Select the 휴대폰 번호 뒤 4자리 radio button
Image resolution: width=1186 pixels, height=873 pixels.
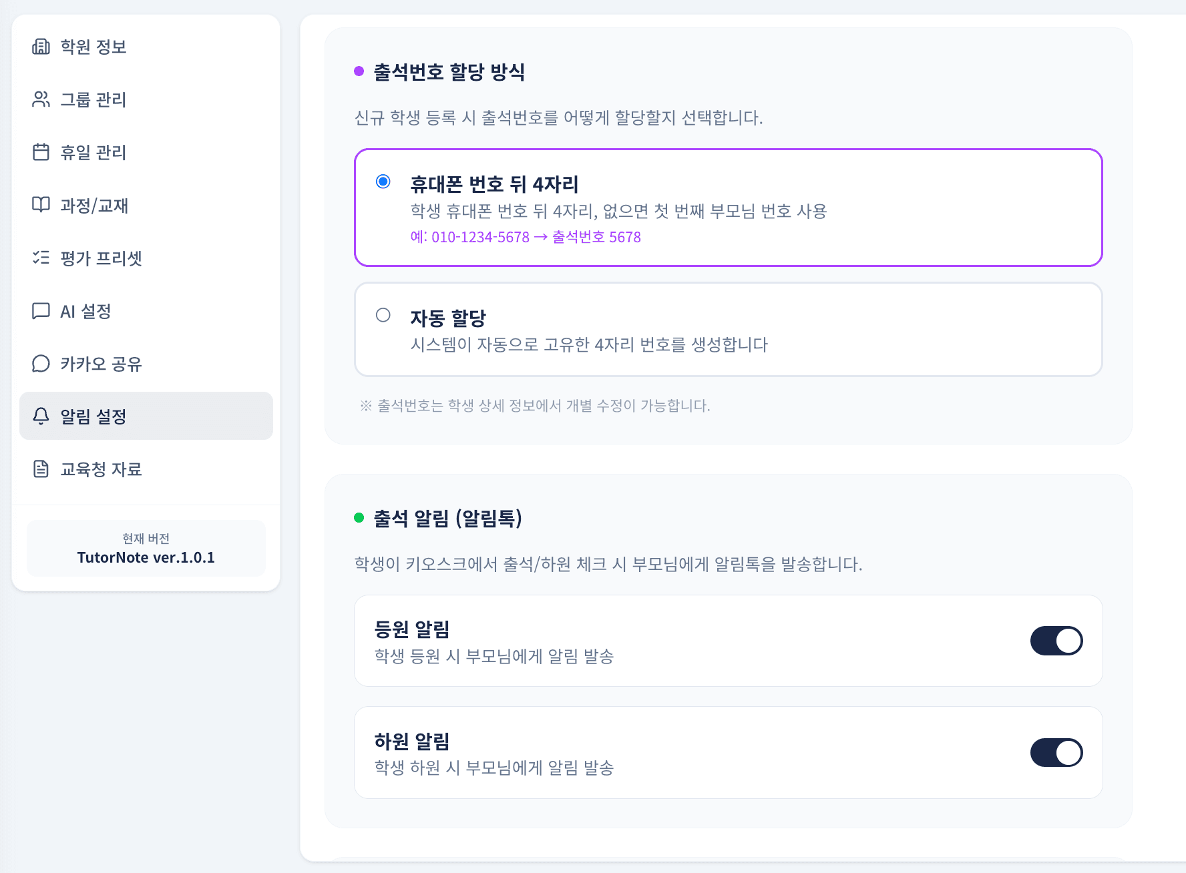click(383, 180)
